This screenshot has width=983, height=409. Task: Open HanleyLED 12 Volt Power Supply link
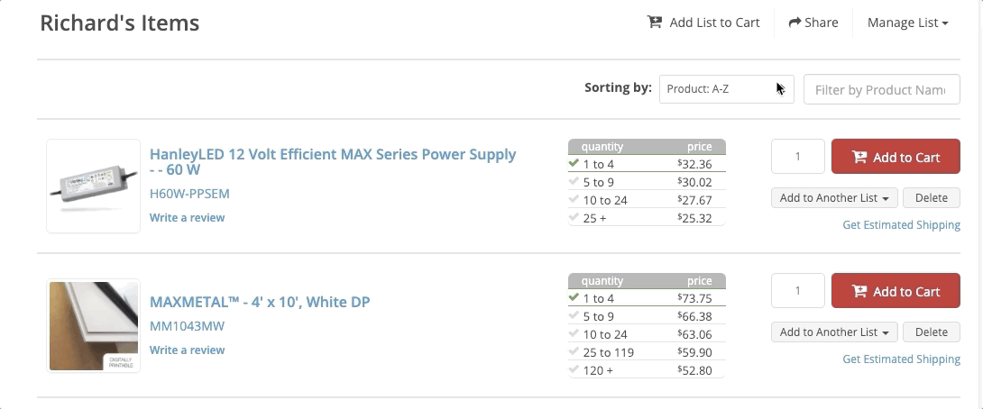coord(333,161)
